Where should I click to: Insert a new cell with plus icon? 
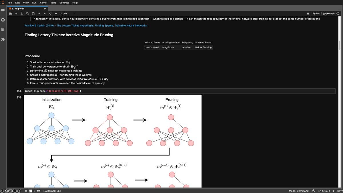16,13
